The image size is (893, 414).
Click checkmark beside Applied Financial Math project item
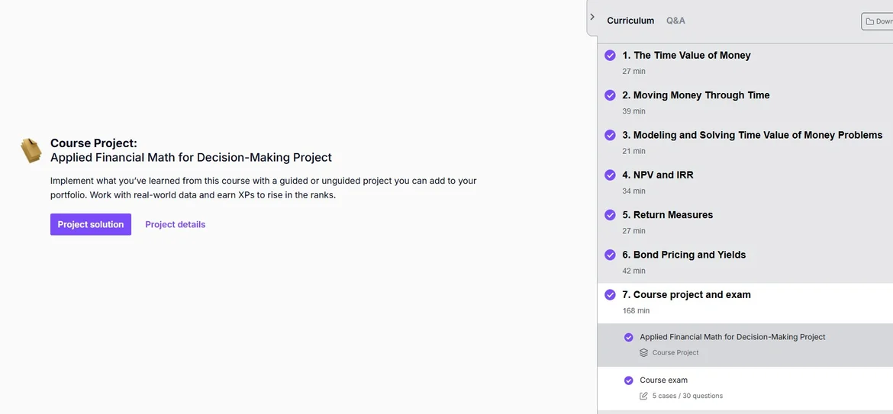point(628,337)
